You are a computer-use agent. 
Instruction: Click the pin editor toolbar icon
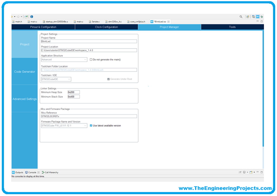click(x=26, y=16)
